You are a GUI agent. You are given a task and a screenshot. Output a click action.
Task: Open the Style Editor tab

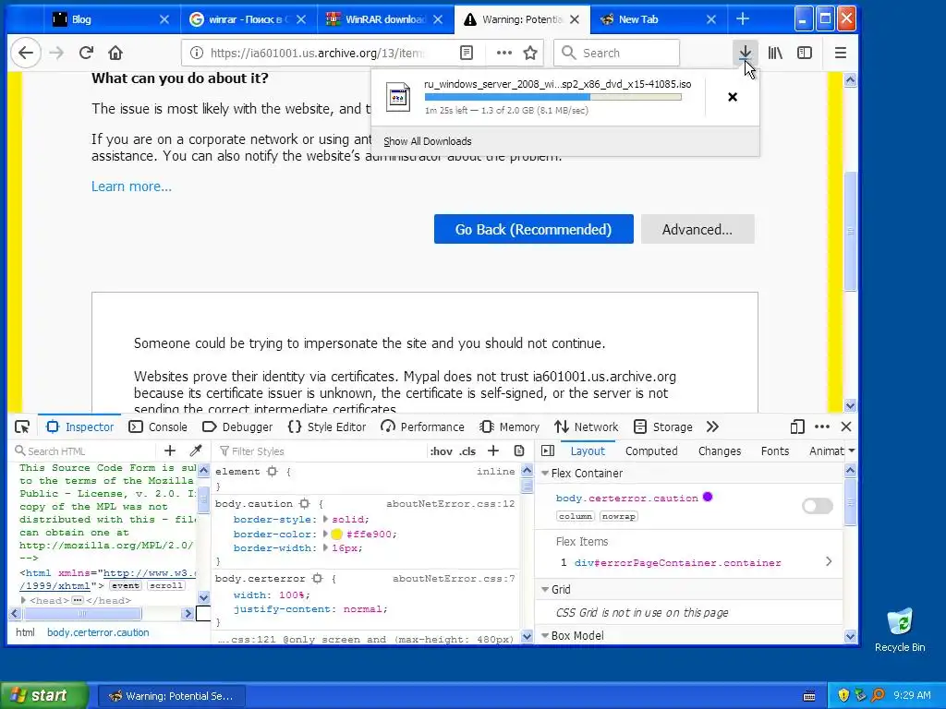click(327, 427)
